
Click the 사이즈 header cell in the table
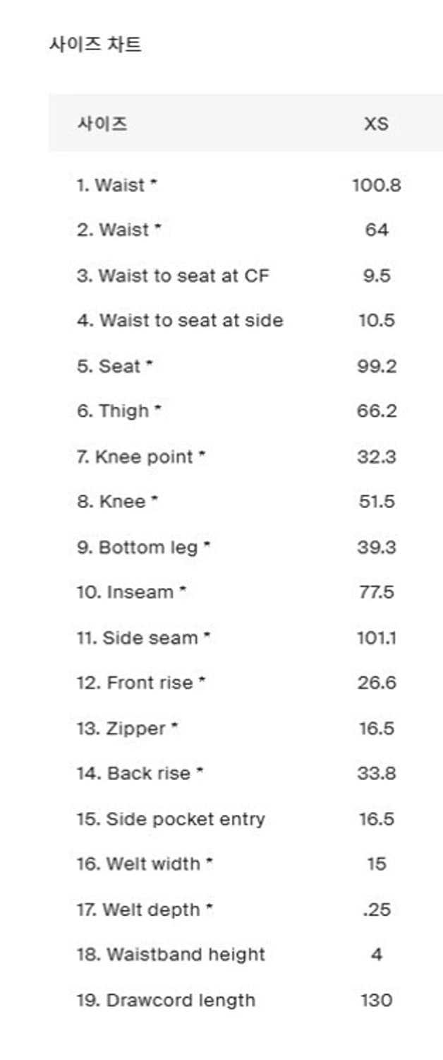click(102, 124)
